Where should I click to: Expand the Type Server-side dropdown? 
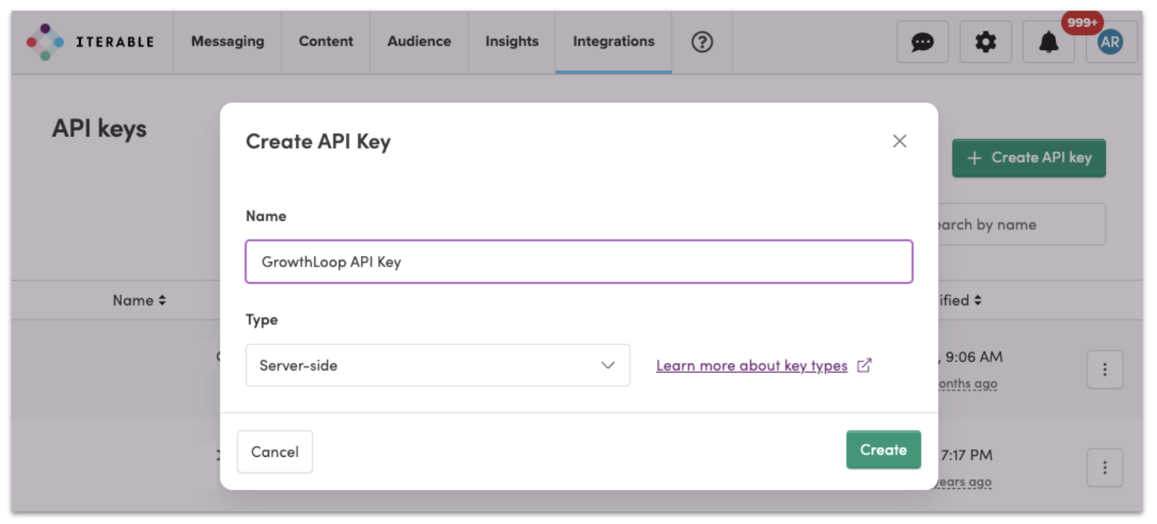[437, 366]
